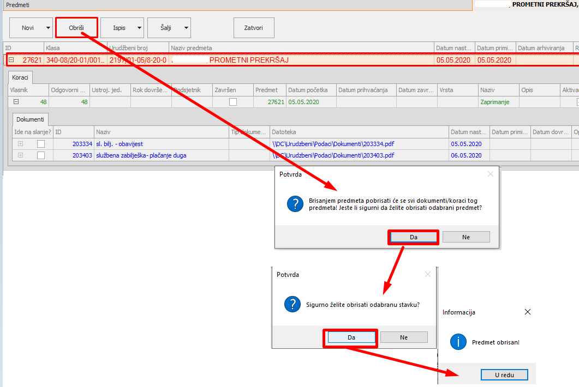This screenshot has height=387, width=579.
Task: Toggle the Završen checkbox in the step row
Action: (233, 101)
